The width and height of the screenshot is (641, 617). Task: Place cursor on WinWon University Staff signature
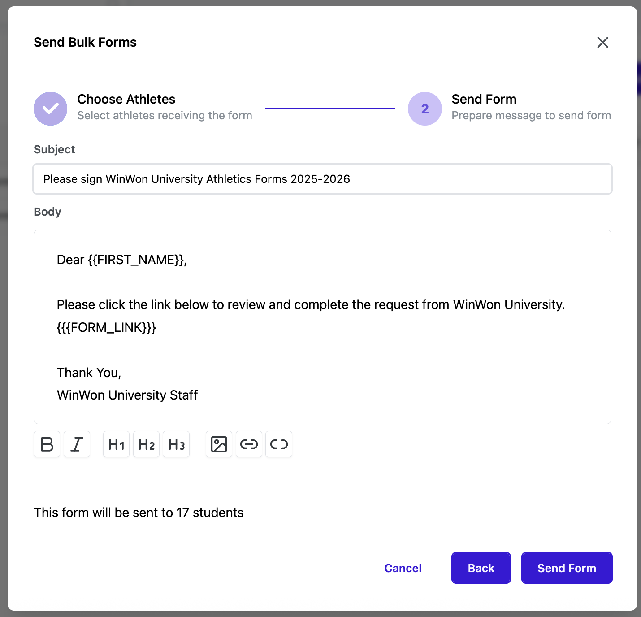click(127, 395)
